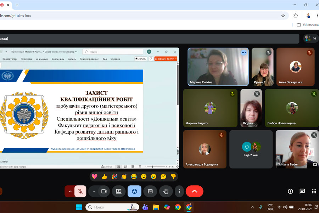The height and width of the screenshot is (213, 319).
Task: Open options dots on Марина Єліхіна tile
Action: 244,53
